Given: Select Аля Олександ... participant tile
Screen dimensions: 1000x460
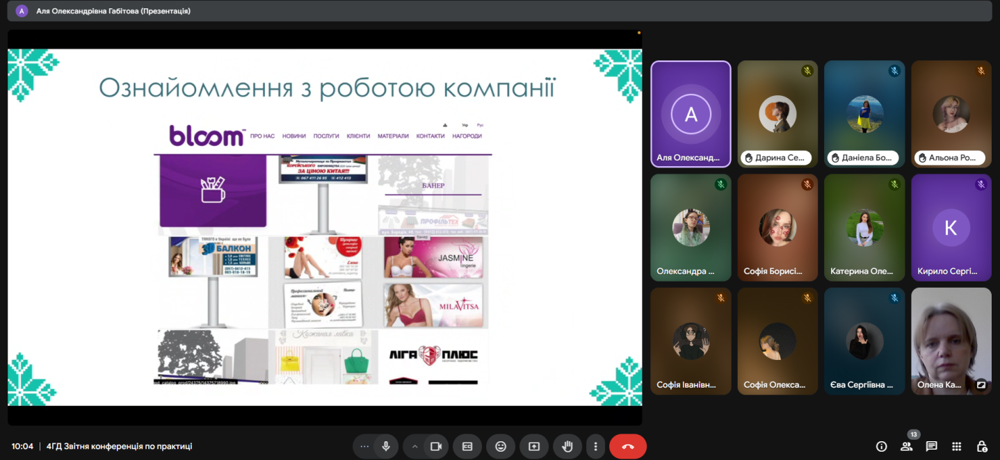Looking at the screenshot, I should coord(691,114).
